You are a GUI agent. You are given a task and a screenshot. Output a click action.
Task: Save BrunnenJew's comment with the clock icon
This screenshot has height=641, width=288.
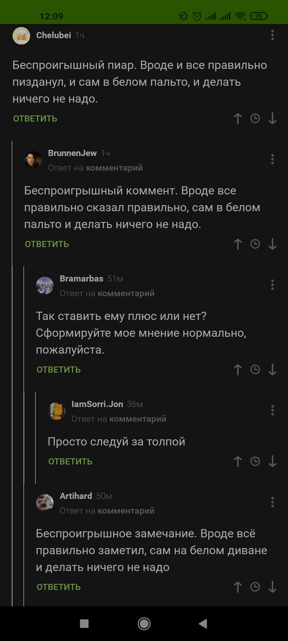click(x=255, y=244)
